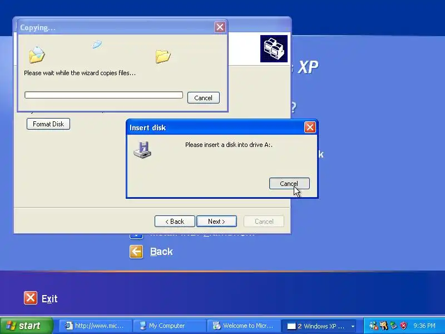Go to previous wizard page with Back button
445x334 pixels.
pyautogui.click(x=175, y=221)
